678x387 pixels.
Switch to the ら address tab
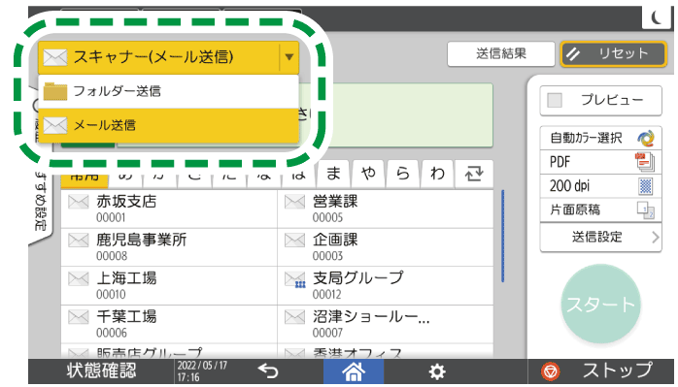pyautogui.click(x=403, y=174)
